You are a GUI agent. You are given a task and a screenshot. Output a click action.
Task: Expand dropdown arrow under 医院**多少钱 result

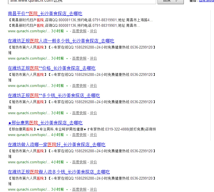pyautogui.click(x=67, y=113)
